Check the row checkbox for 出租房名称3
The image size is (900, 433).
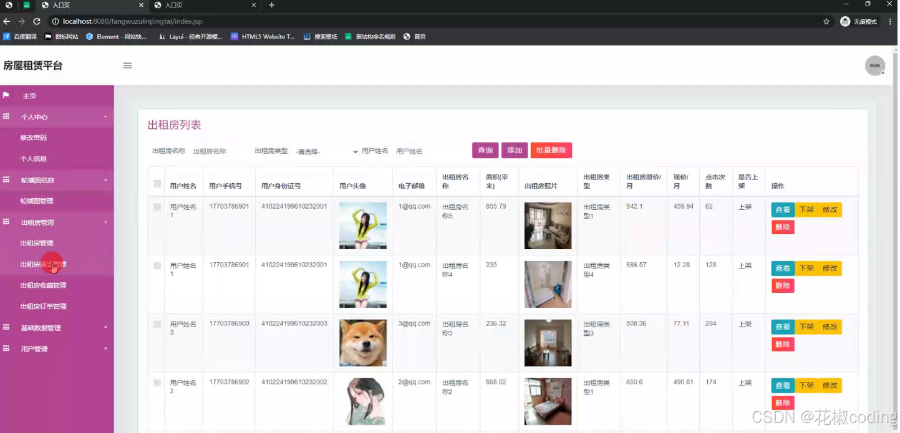tap(157, 324)
